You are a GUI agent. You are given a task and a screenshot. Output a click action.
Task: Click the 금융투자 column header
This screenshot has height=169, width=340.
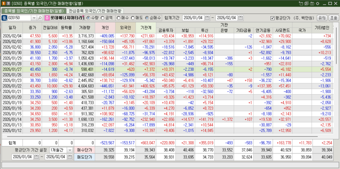pos(166,30)
